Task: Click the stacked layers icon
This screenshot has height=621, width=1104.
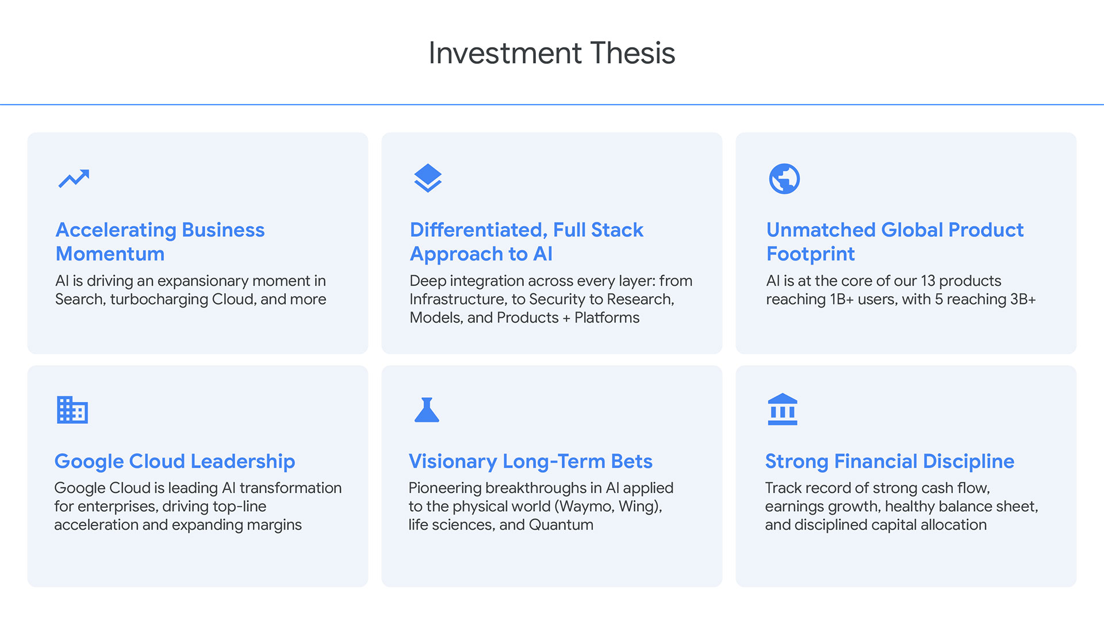Action: 428,178
